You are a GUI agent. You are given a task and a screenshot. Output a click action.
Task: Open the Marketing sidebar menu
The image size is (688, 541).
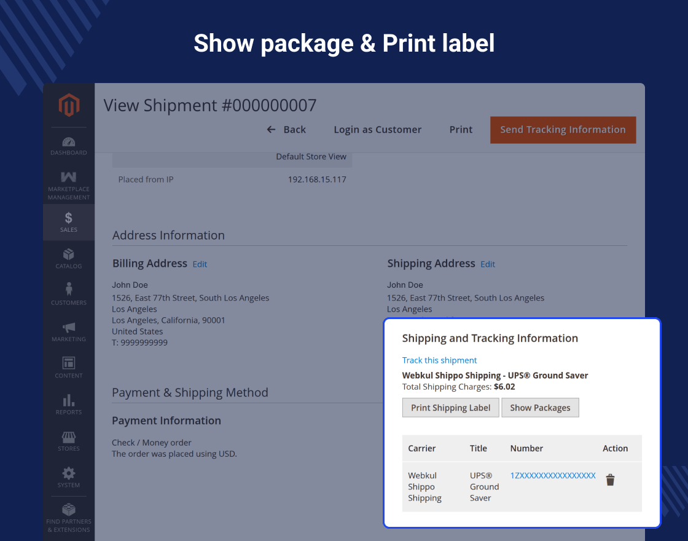click(68, 331)
